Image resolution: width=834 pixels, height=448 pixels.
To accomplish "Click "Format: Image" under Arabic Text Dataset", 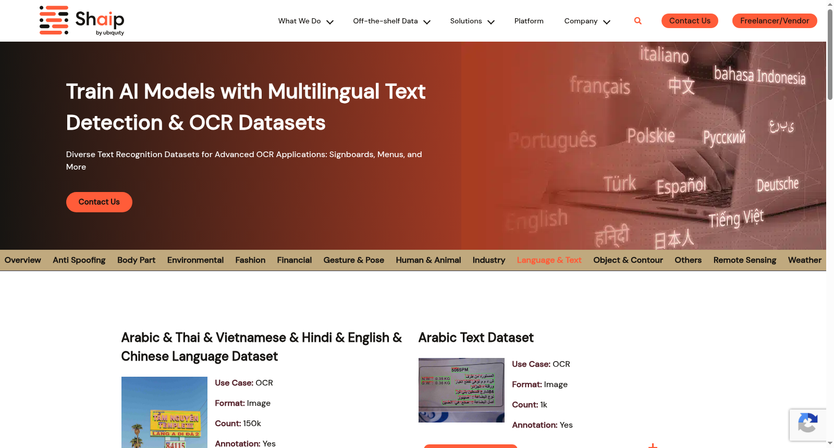I will click(539, 385).
